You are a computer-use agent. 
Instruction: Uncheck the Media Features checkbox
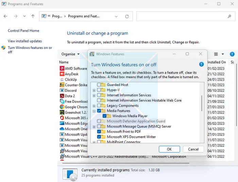99,111
